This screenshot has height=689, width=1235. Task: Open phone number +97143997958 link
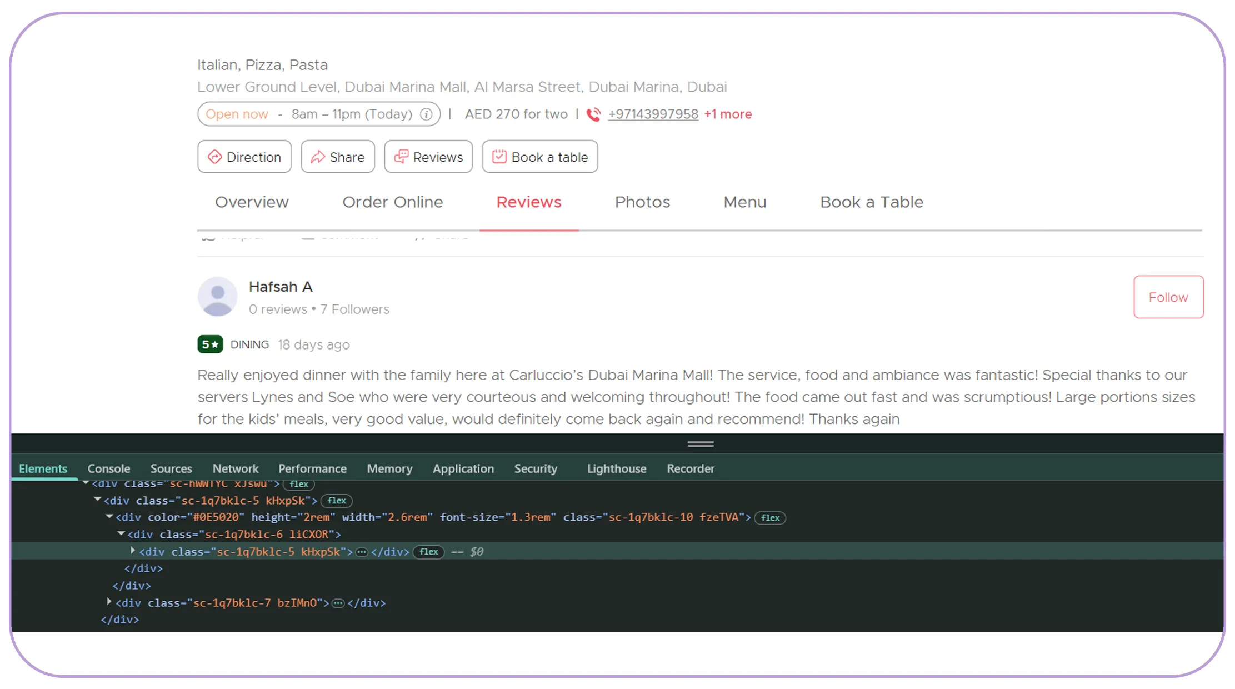[653, 114]
